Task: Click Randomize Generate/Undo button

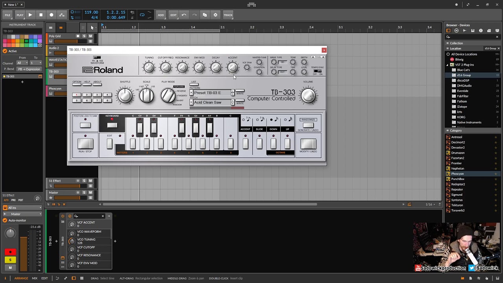Action: 308,125
